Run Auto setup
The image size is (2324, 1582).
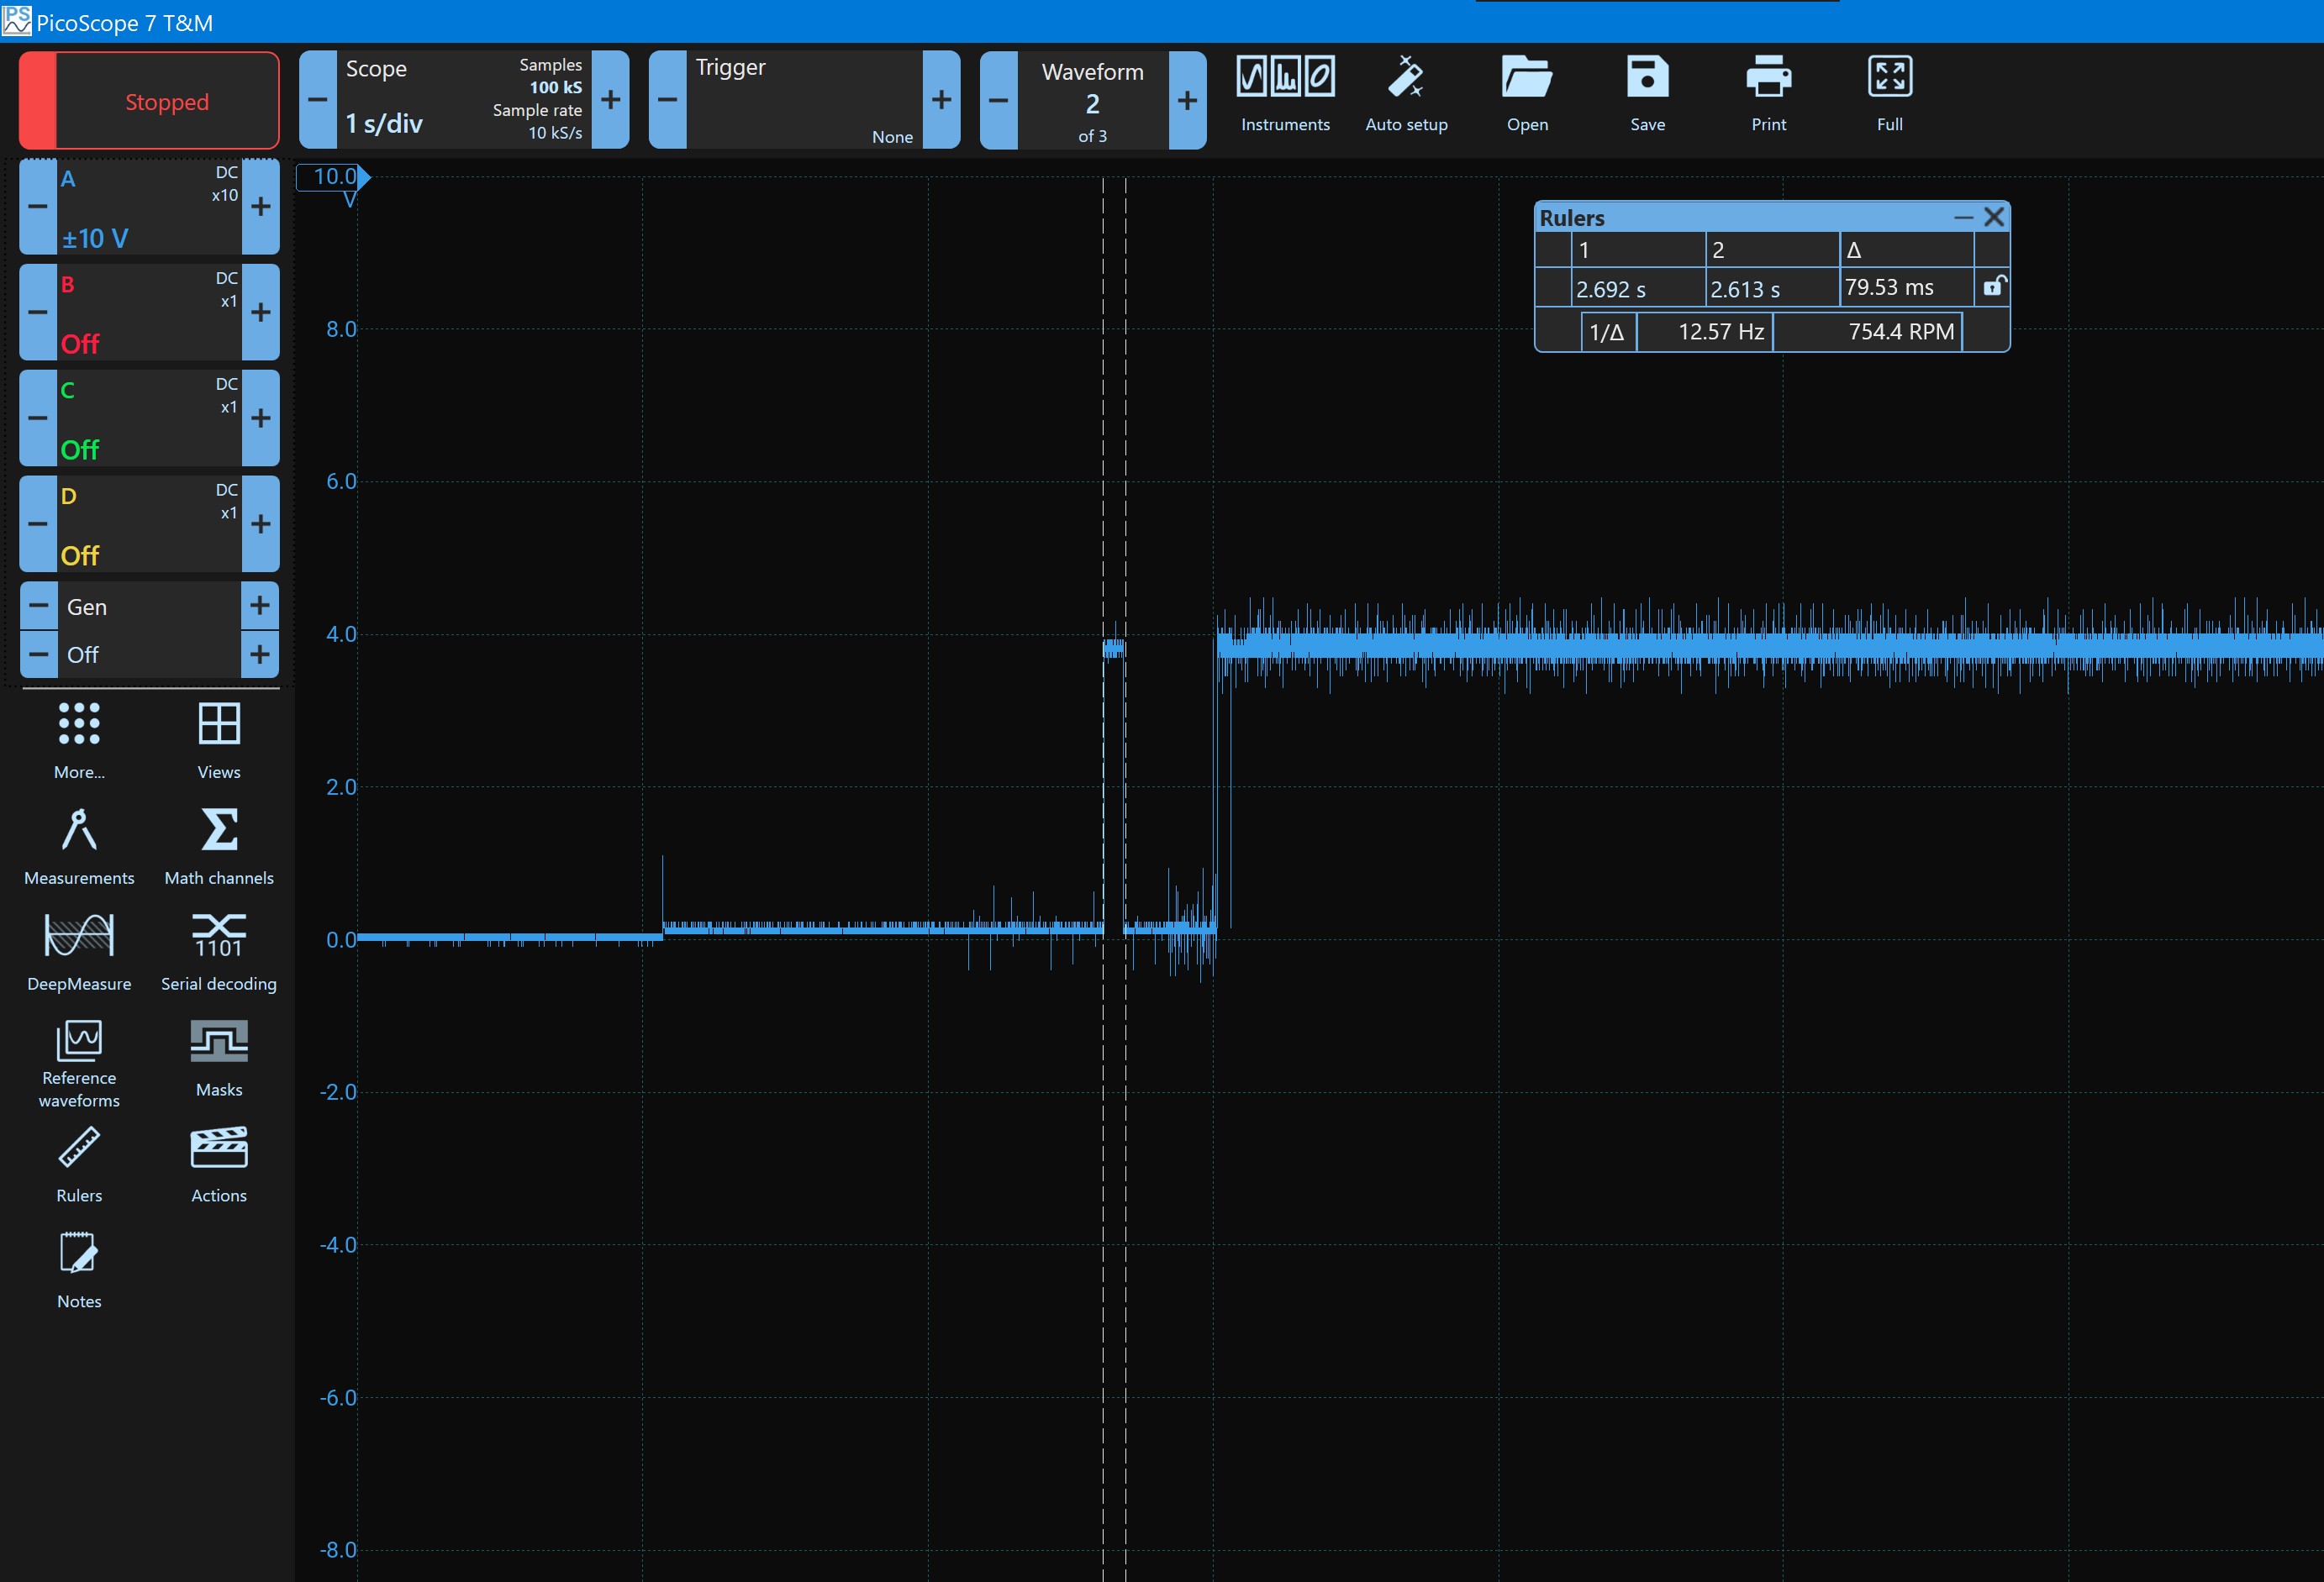(x=1406, y=94)
